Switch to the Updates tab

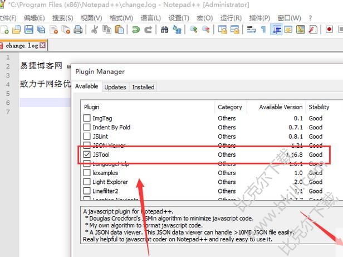tap(115, 87)
